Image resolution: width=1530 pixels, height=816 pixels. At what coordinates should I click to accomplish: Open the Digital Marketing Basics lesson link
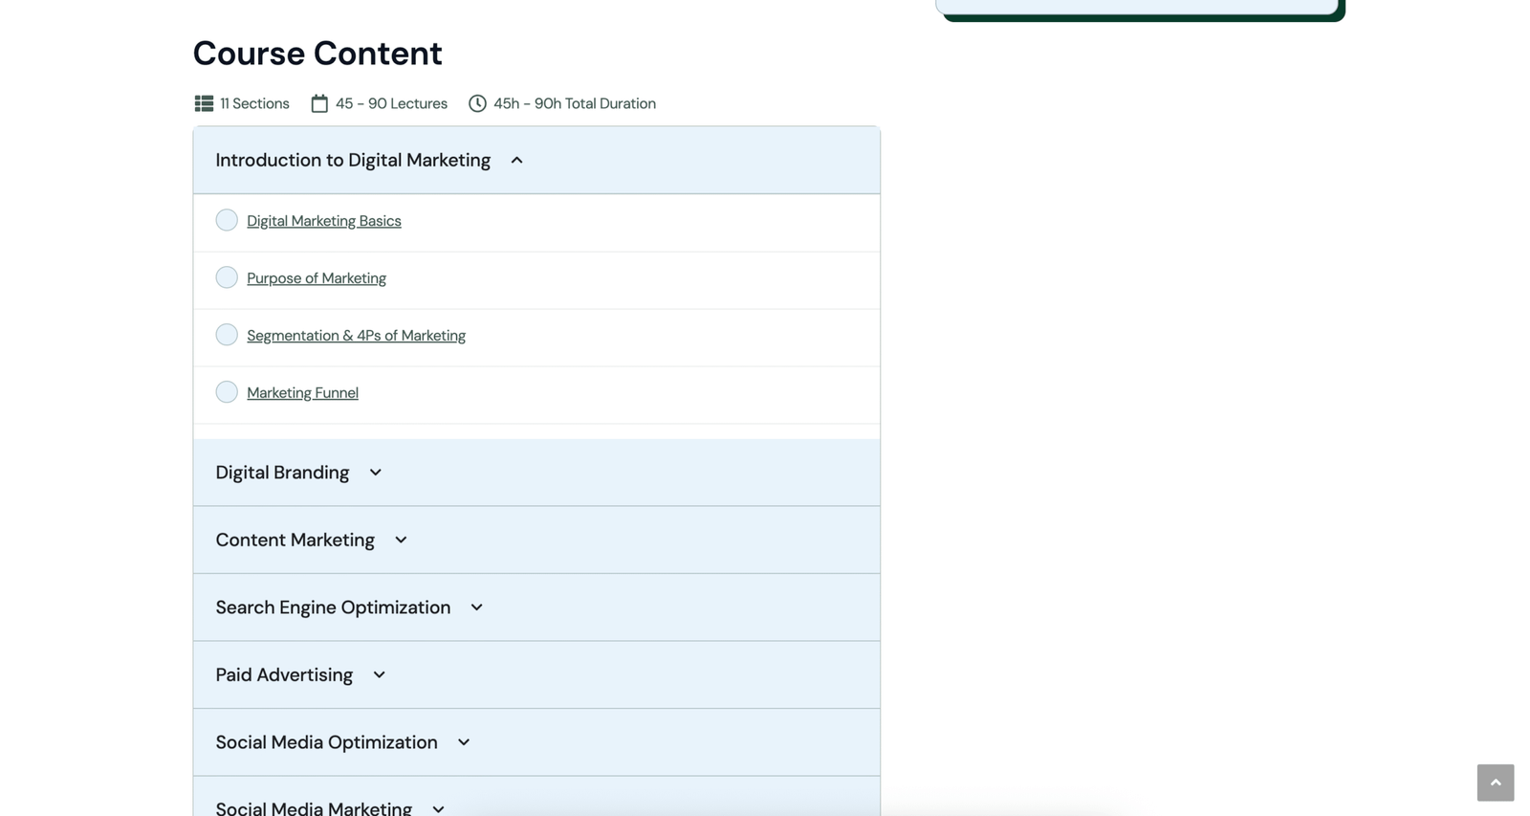pyautogui.click(x=323, y=221)
